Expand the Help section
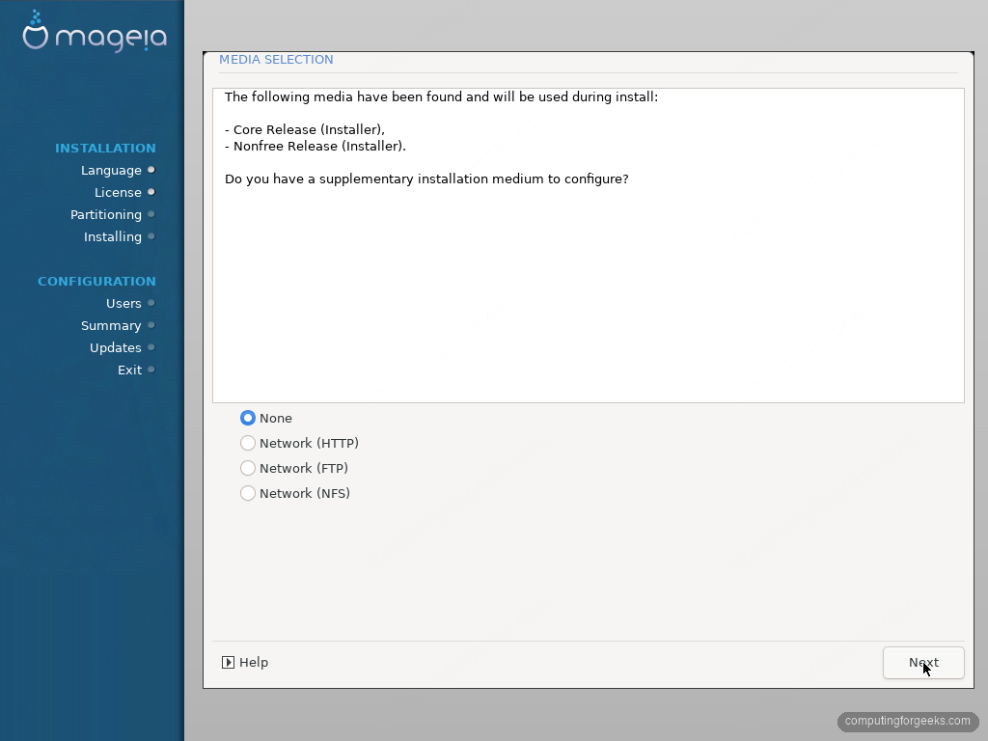 245,662
